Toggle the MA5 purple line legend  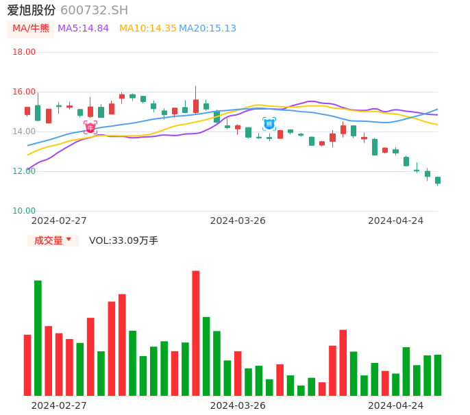click(83, 29)
